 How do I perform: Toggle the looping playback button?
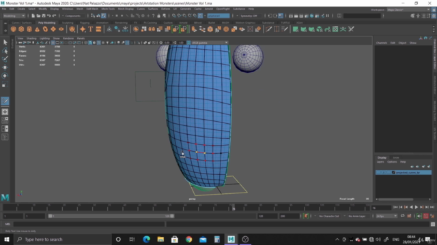pyautogui.click(x=402, y=216)
